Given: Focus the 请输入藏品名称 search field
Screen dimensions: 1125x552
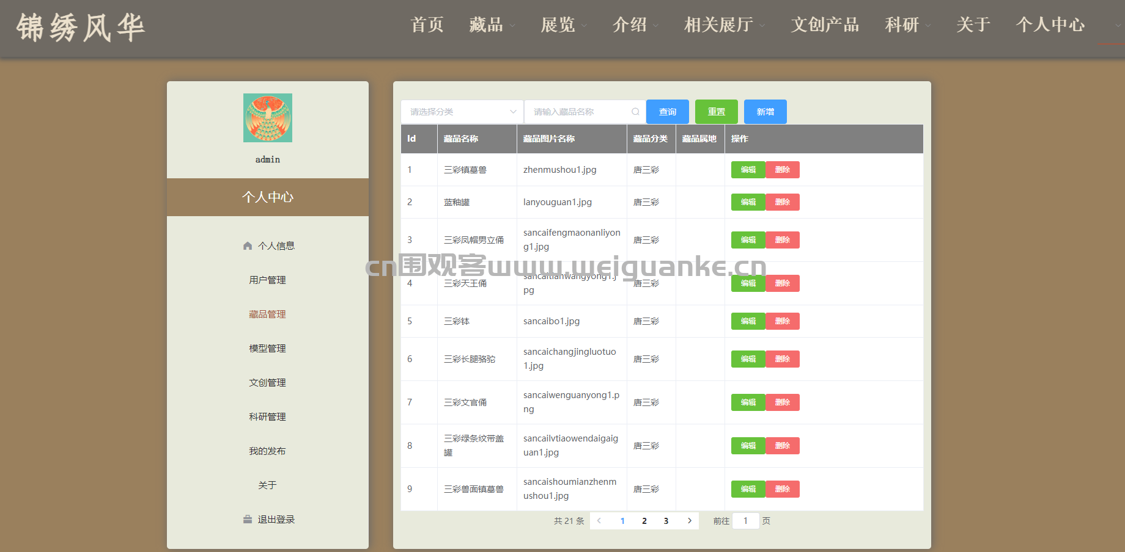Looking at the screenshot, I should point(578,112).
